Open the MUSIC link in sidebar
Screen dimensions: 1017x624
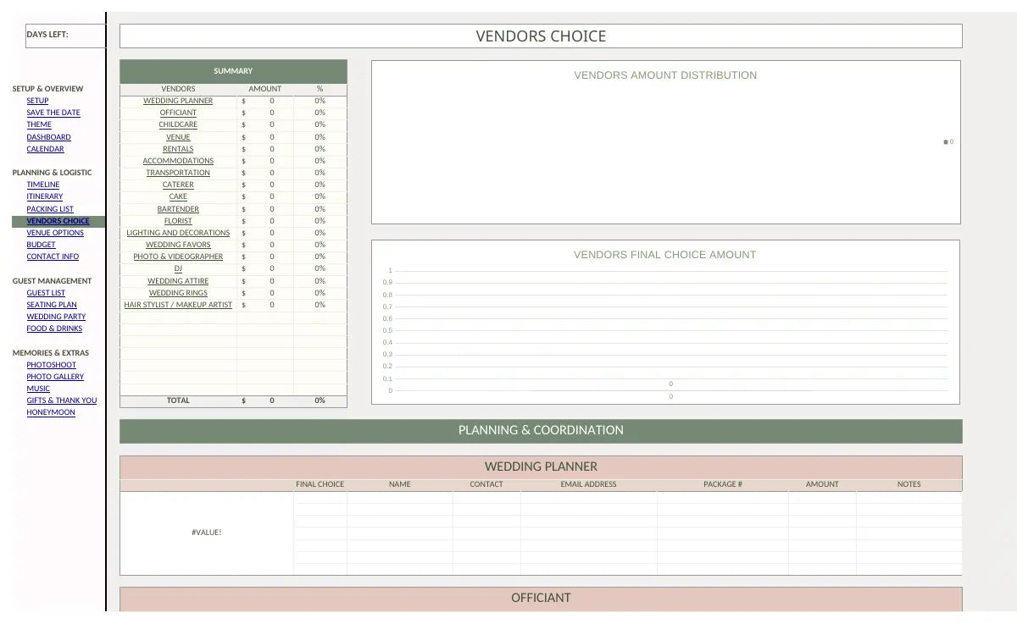coord(38,389)
